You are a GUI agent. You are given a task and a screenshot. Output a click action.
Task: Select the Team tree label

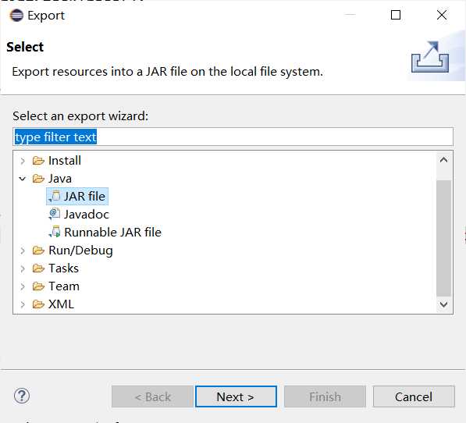[x=64, y=286]
